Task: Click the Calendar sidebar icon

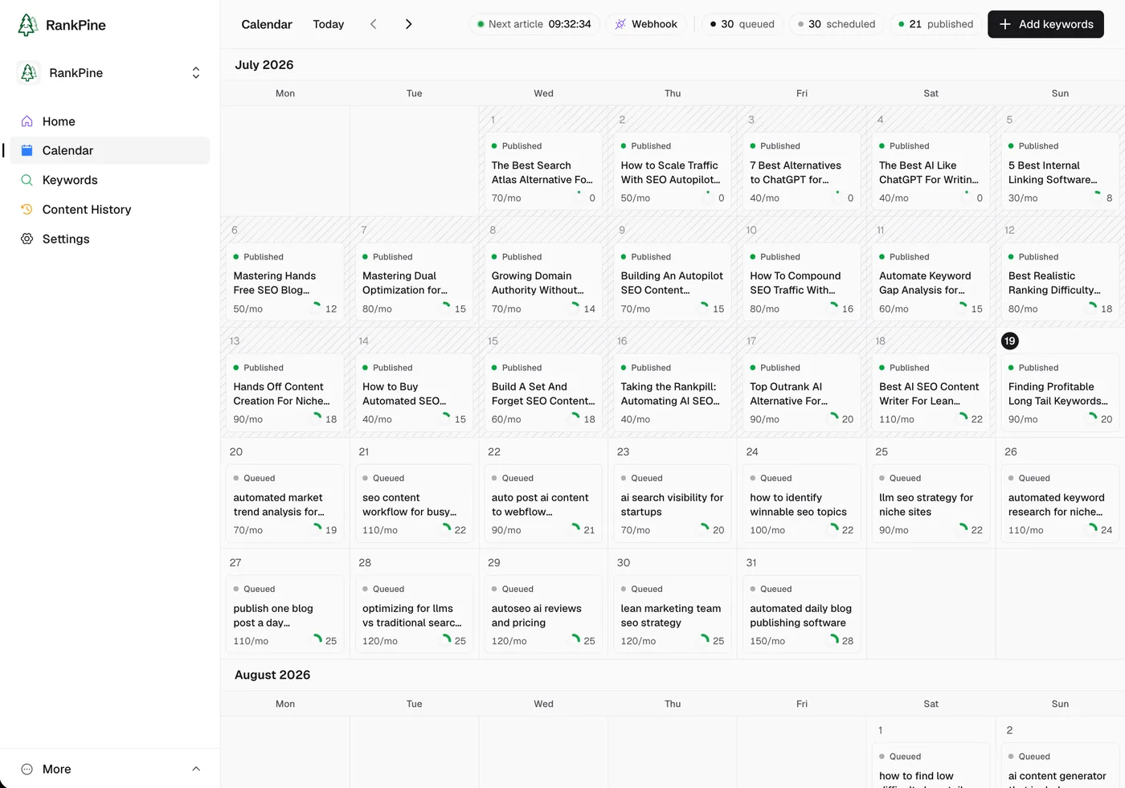Action: coord(27,150)
